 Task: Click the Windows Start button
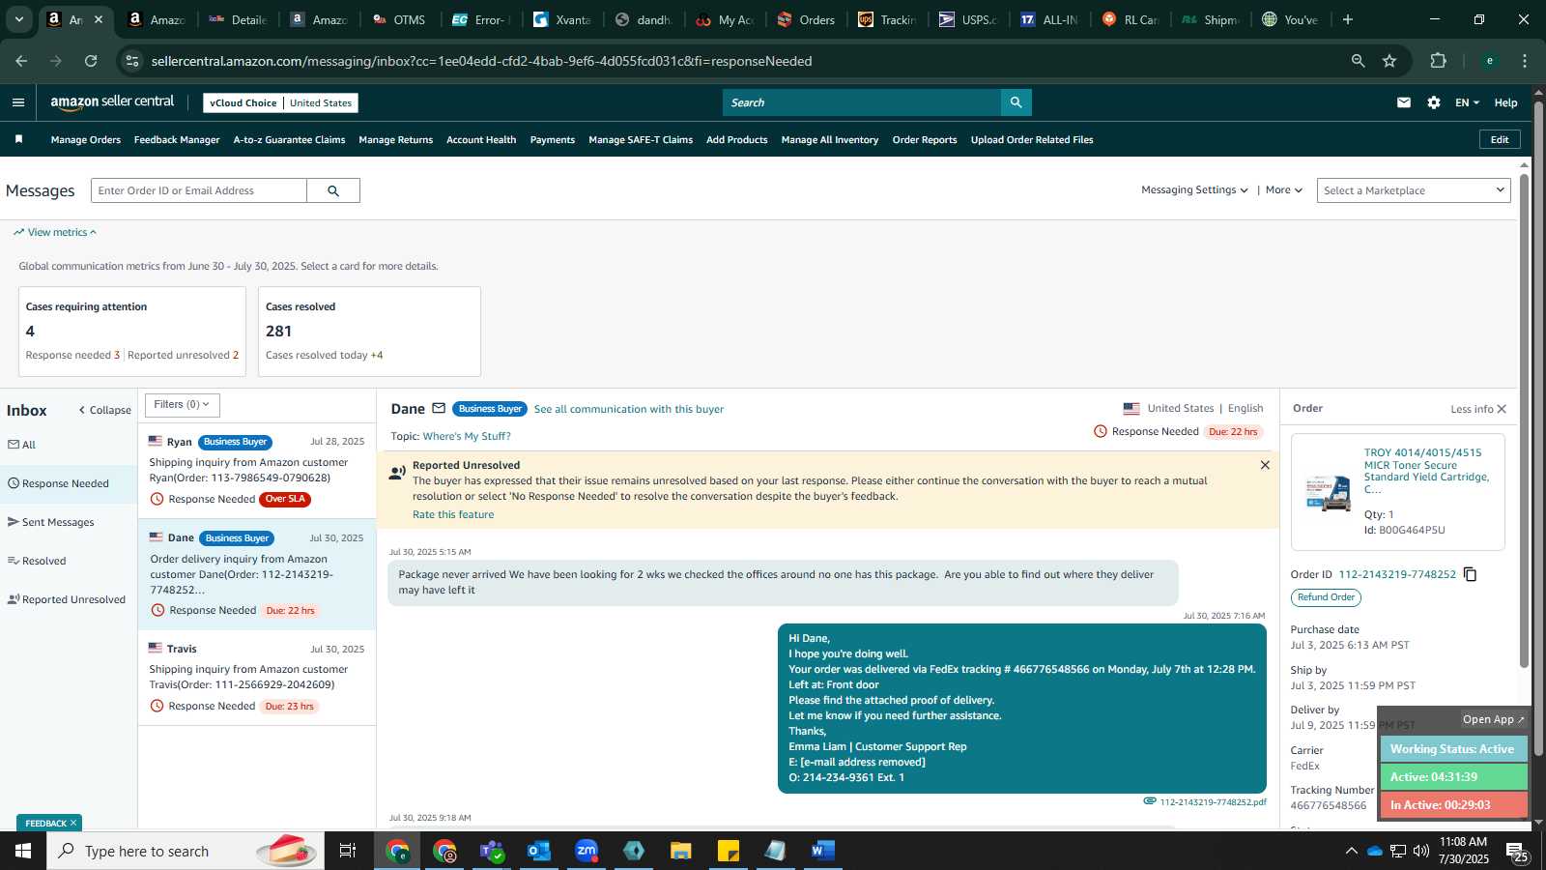[x=23, y=851]
